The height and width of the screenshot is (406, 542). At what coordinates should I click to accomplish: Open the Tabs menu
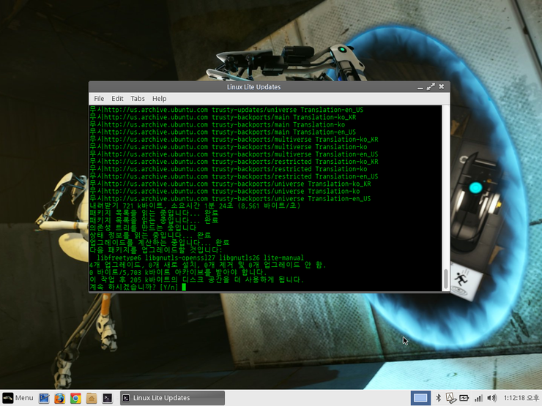(x=138, y=99)
